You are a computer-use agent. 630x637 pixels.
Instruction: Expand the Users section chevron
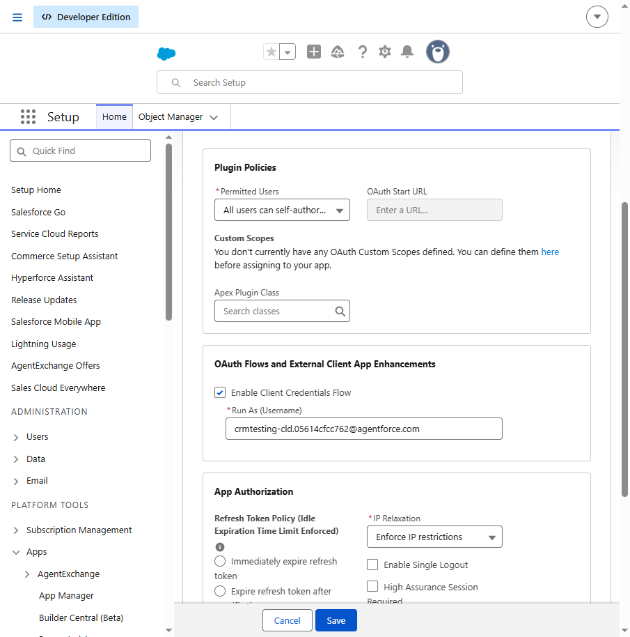[x=16, y=437]
